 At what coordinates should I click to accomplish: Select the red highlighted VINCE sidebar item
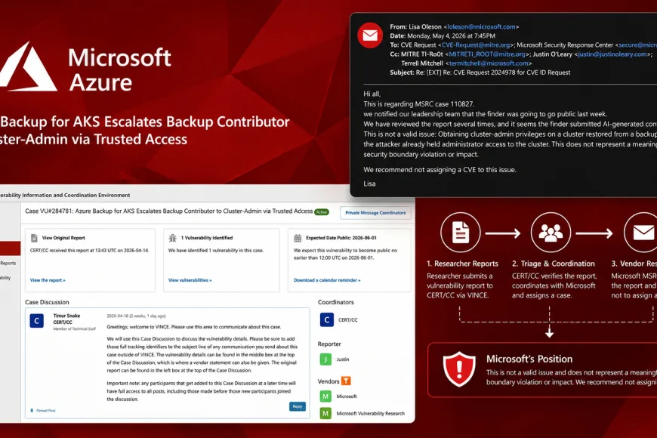[10, 248]
